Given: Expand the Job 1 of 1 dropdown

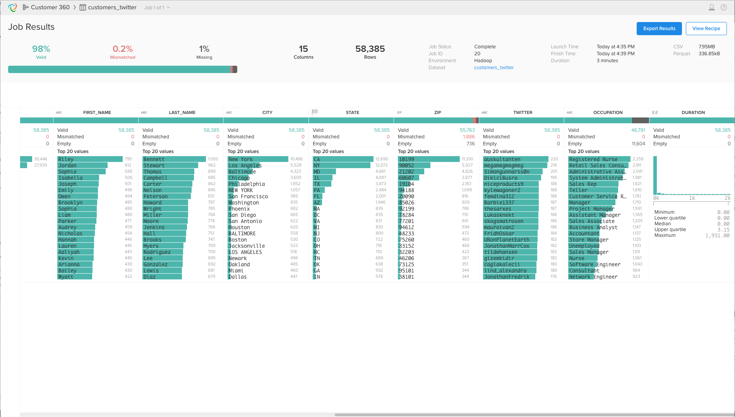Looking at the screenshot, I should pos(156,7).
